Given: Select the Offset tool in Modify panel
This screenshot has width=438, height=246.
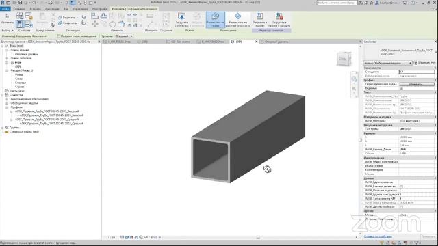Looking at the screenshot, I should (103, 16).
